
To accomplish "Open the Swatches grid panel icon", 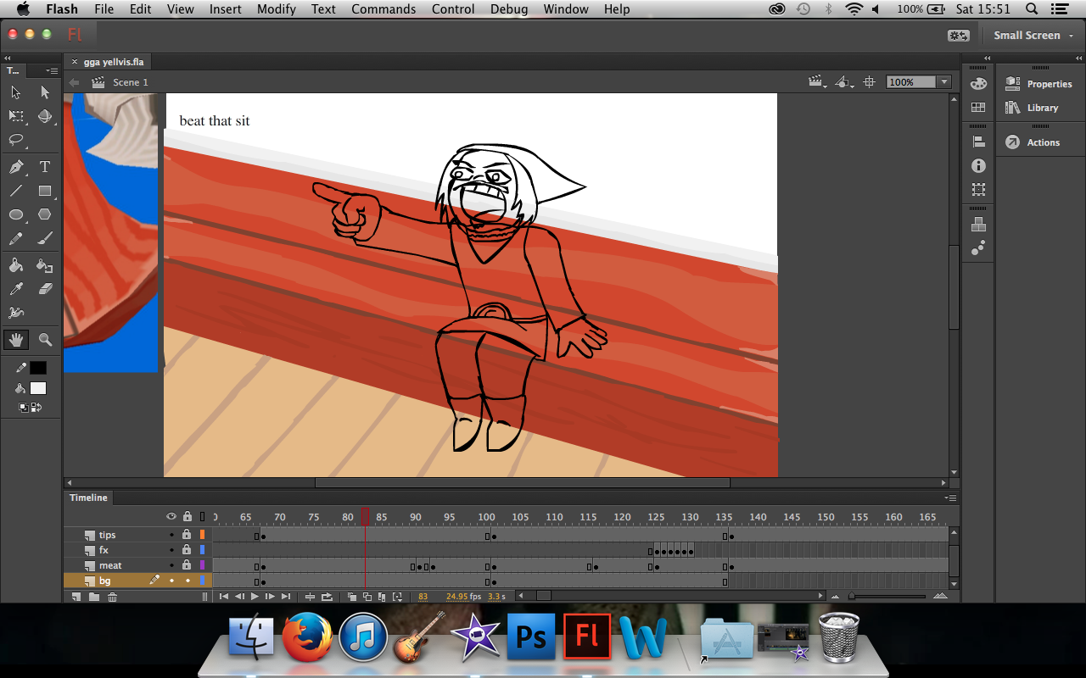I will coord(978,108).
